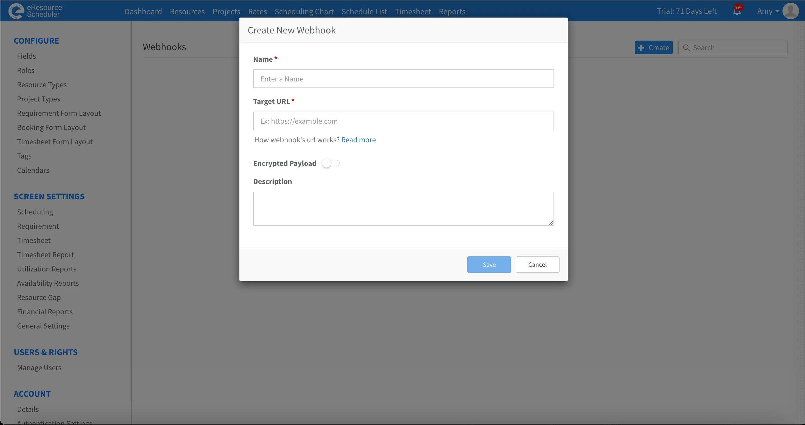
Task: Enable the Encrypted Payload toggle
Action: (331, 163)
